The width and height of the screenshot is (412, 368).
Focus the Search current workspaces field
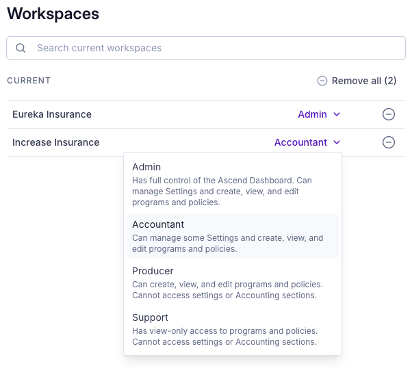(x=206, y=48)
